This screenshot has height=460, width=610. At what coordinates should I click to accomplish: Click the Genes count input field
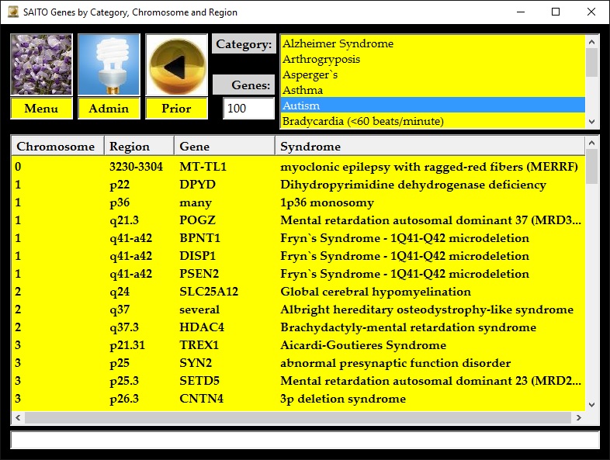tap(248, 109)
